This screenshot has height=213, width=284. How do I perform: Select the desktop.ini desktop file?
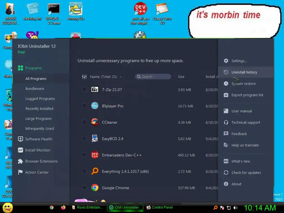click(x=32, y=11)
